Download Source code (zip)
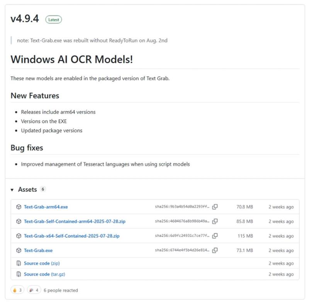 [42, 263]
